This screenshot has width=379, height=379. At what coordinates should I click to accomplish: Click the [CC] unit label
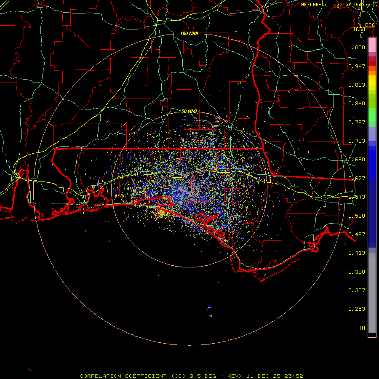[360, 29]
